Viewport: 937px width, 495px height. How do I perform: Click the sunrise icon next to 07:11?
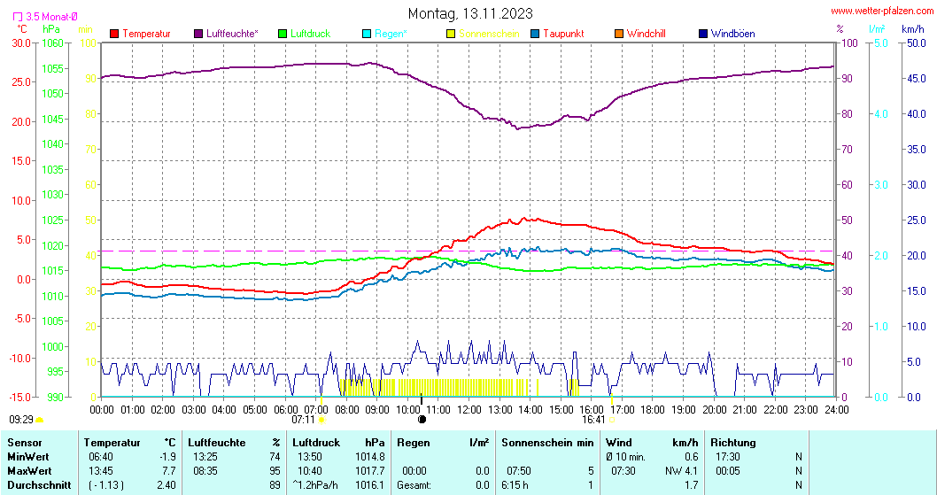tap(321, 421)
